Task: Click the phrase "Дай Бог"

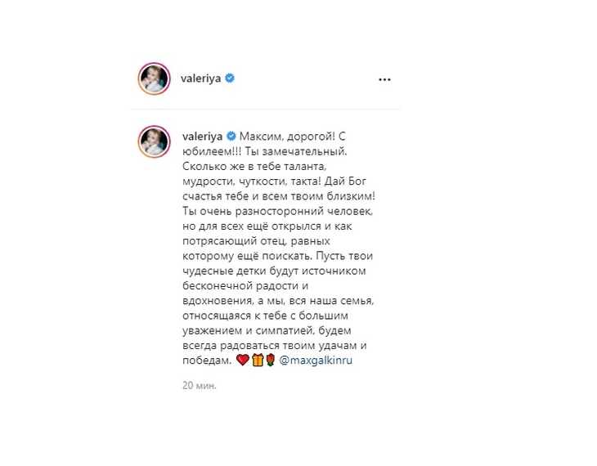Action: 345,181
